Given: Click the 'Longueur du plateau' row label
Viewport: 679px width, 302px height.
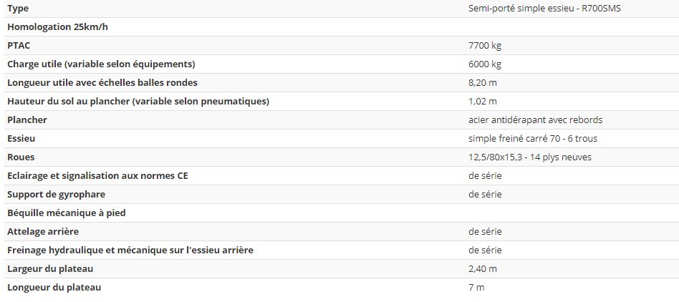Looking at the screenshot, I should (54, 287).
